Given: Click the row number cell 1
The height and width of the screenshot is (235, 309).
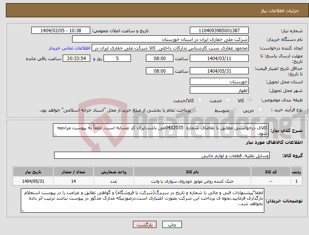Looking at the screenshot, I should 296,181.
